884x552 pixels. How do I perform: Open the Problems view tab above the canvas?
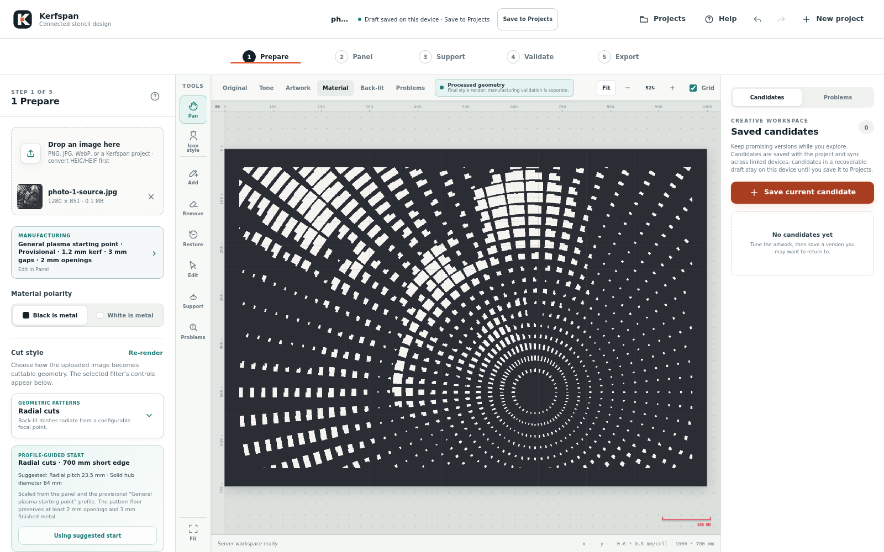click(x=411, y=88)
